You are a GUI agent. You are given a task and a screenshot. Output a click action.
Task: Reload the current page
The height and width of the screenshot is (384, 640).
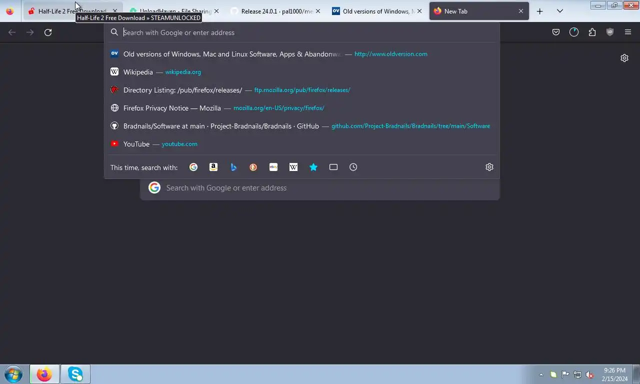point(48,32)
